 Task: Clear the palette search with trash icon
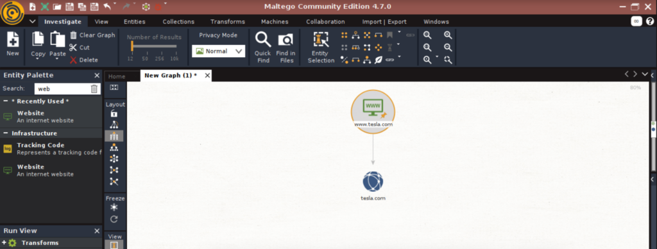pos(94,89)
